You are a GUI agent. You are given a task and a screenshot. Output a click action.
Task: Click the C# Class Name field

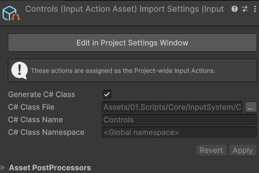(x=179, y=120)
